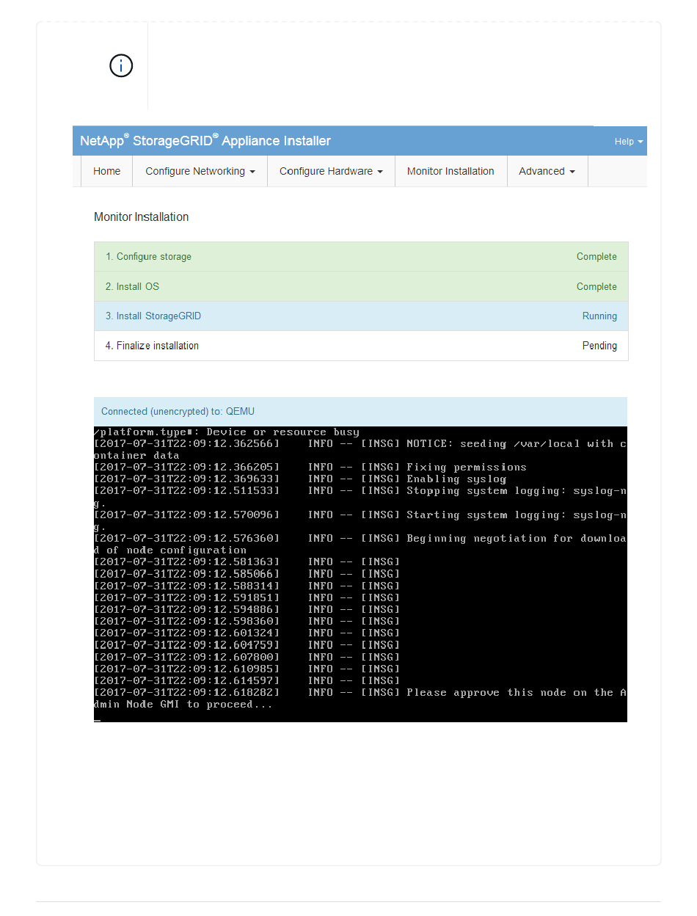Viewport: 697px width, 916px height.
Task: Click the Monitor Installation heading
Action: click(x=142, y=217)
